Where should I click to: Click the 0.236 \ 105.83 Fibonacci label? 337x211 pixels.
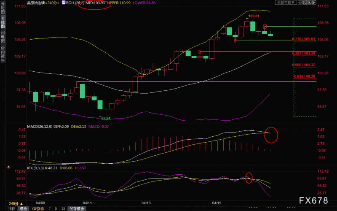point(304,39)
